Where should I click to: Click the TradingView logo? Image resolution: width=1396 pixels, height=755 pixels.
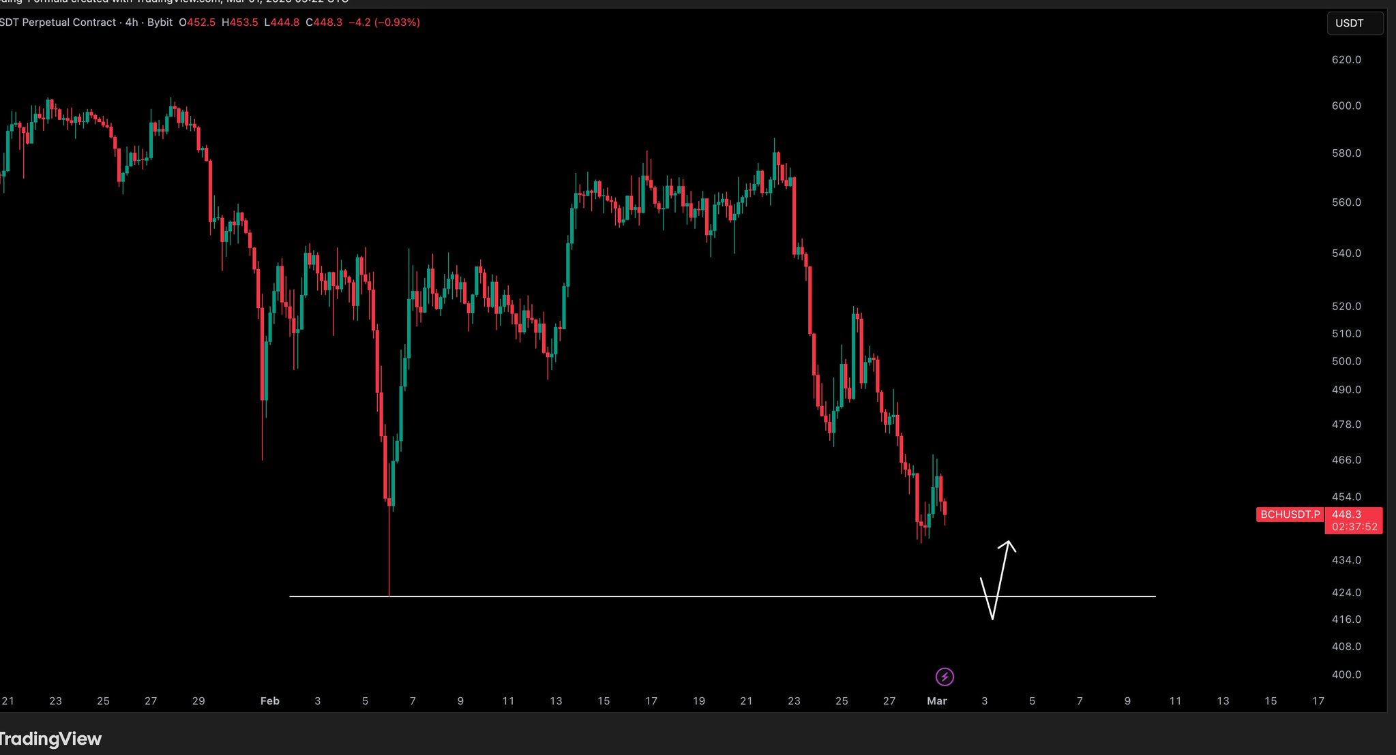tap(51, 739)
